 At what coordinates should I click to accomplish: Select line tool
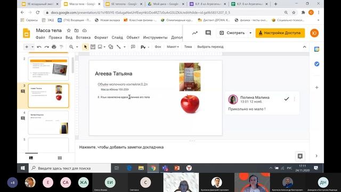[119, 47]
